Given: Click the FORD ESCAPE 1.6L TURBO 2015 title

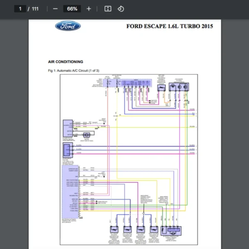Looking at the screenshot, I should (x=170, y=27).
